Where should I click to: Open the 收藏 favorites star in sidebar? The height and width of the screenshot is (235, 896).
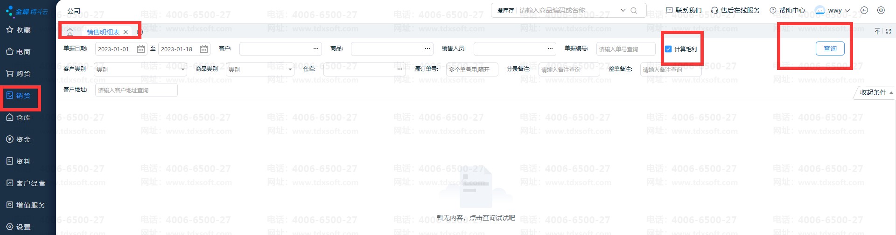(10, 30)
